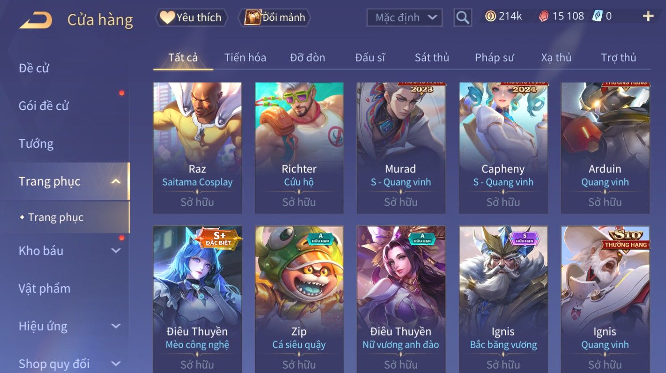The height and width of the screenshot is (373, 666).
Task: Click the red gem currency icon
Action: coord(544,16)
